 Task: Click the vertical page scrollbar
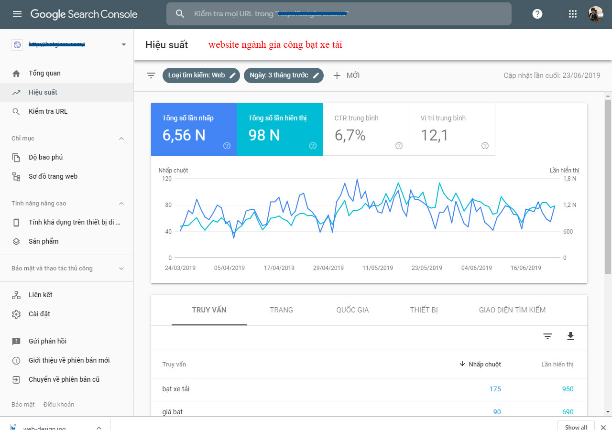(x=608, y=191)
